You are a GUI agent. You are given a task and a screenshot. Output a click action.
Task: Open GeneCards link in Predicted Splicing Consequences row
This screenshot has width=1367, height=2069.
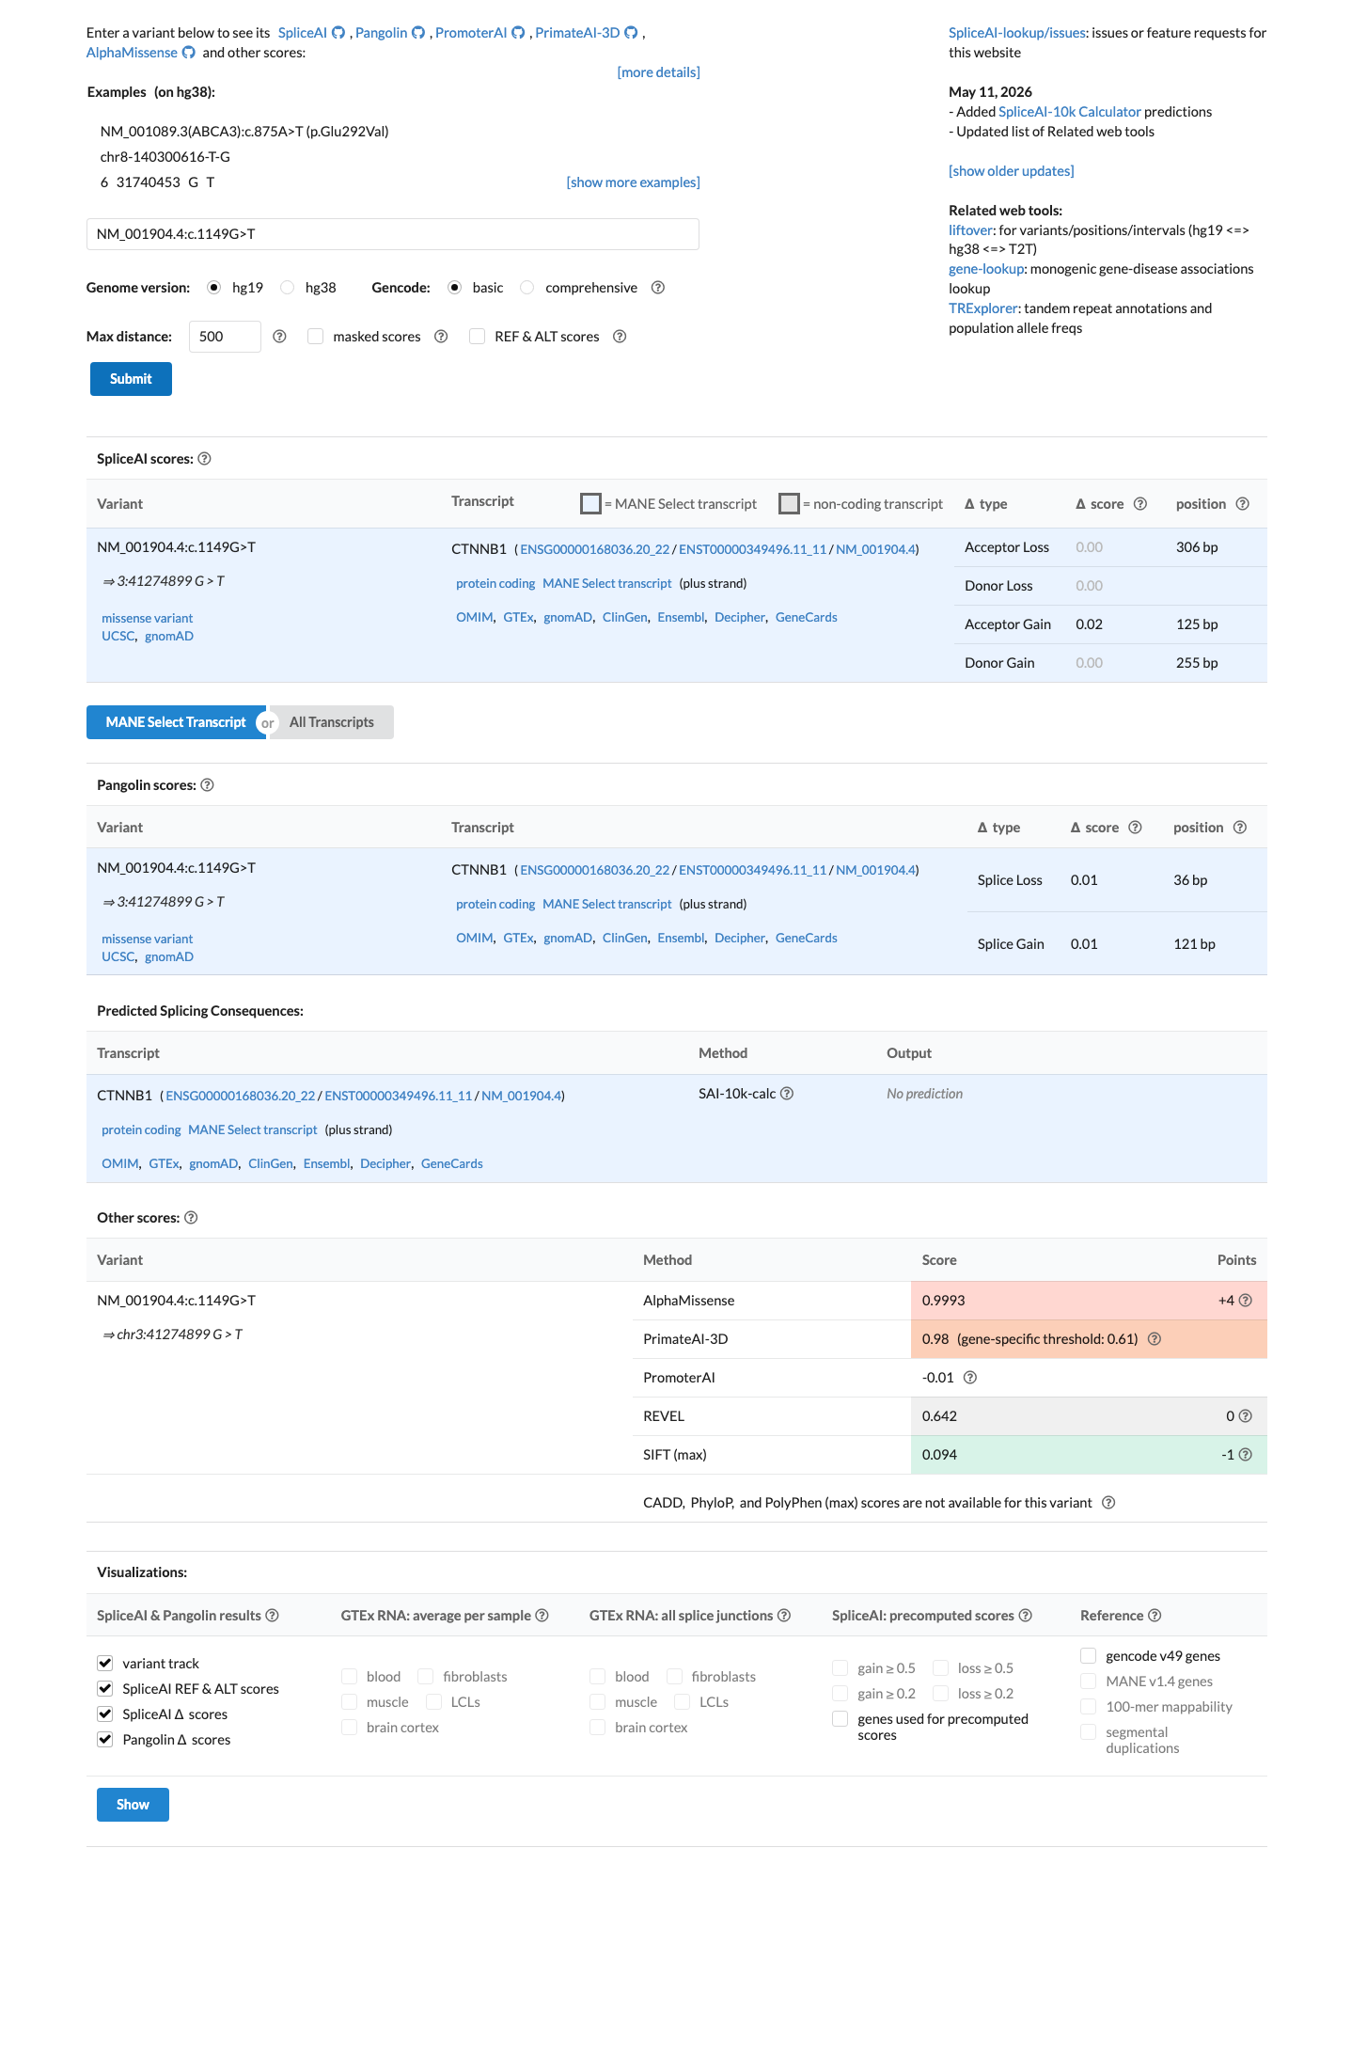(x=451, y=1164)
